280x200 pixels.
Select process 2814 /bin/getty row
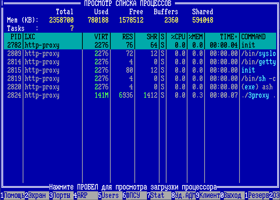140,62
